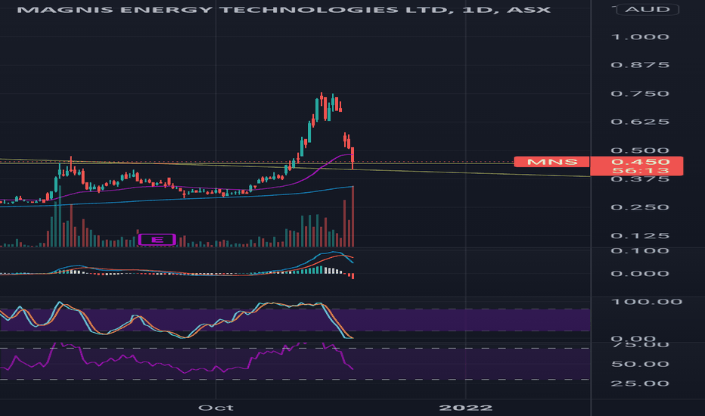
Task: Click the 1.000 price scale value
Action: (x=640, y=37)
